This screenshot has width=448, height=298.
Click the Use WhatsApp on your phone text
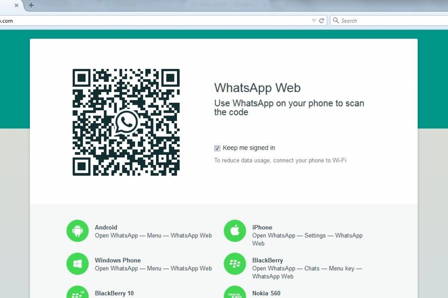pyautogui.click(x=289, y=108)
